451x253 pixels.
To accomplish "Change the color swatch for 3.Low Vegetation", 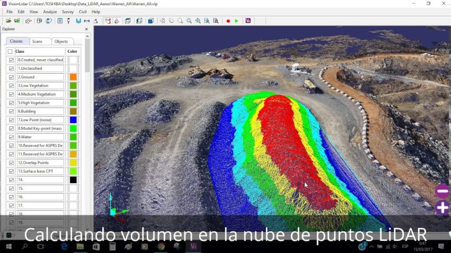I will pos(73,85).
